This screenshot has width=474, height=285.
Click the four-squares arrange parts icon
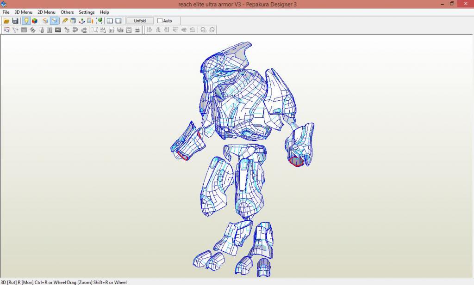tap(103, 30)
